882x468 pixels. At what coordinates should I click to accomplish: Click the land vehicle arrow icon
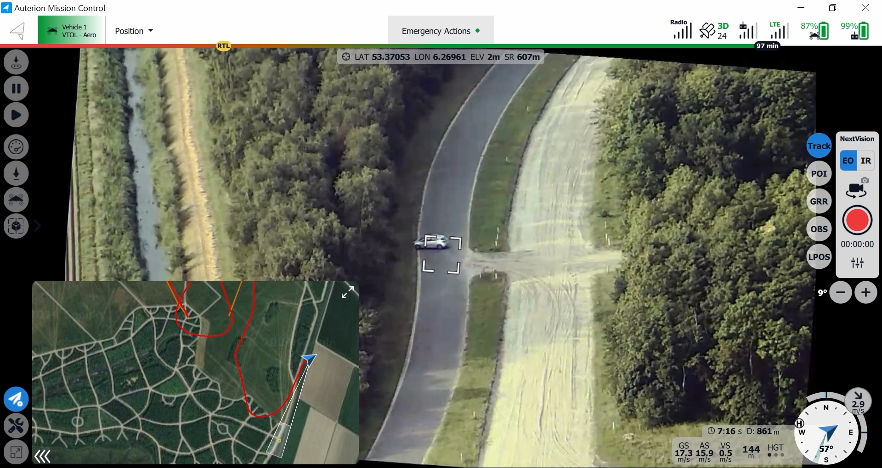click(16, 173)
